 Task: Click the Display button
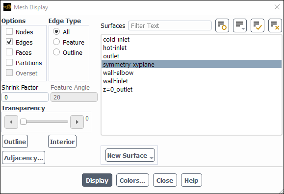point(97,180)
